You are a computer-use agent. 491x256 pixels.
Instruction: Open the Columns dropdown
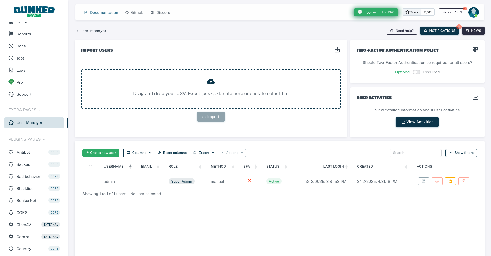(x=139, y=153)
